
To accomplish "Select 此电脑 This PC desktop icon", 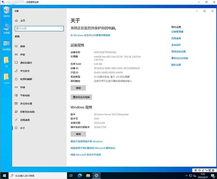I will [x=7, y=29].
